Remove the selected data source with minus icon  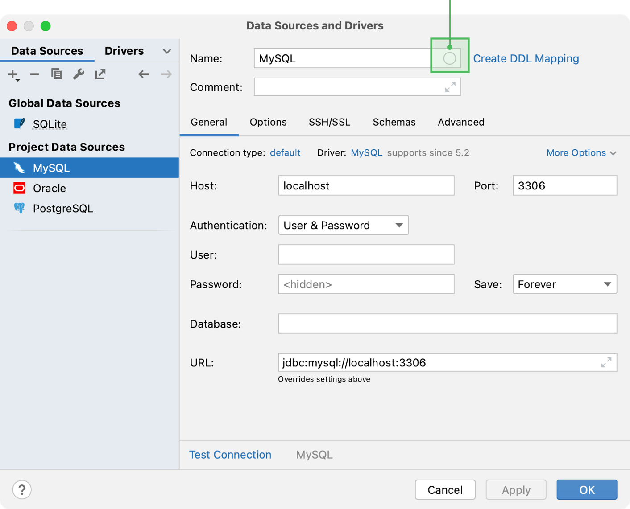pos(34,74)
